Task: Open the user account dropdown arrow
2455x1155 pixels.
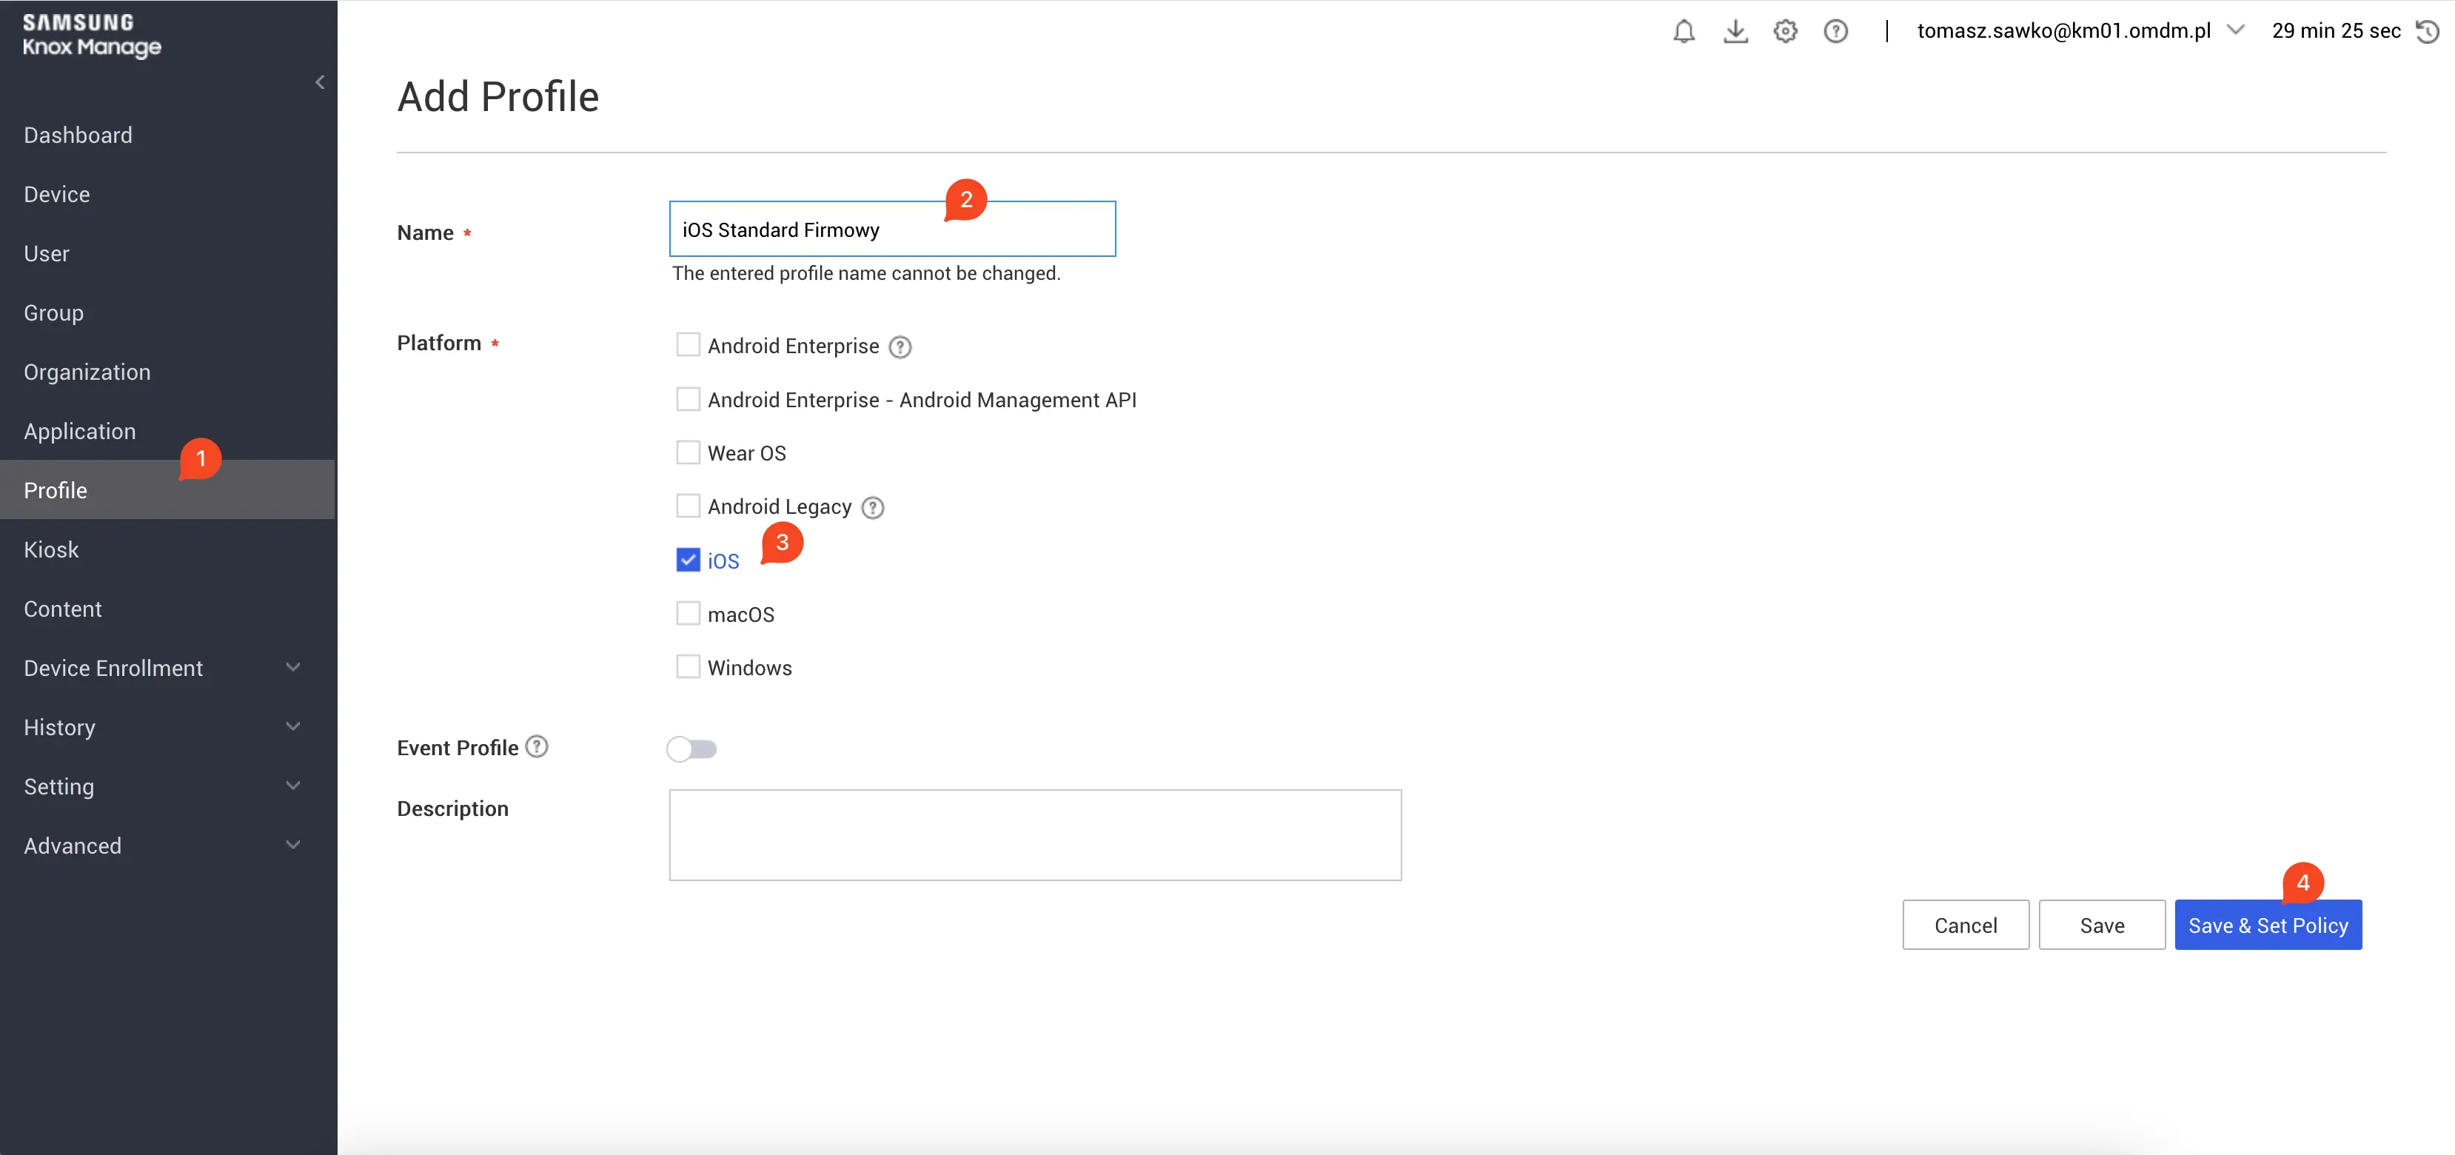Action: (x=2236, y=30)
